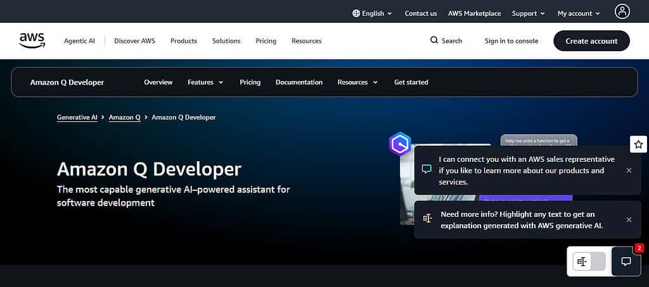Click the Amazon Q hexagon logo
Image resolution: width=649 pixels, height=287 pixels.
click(x=400, y=143)
